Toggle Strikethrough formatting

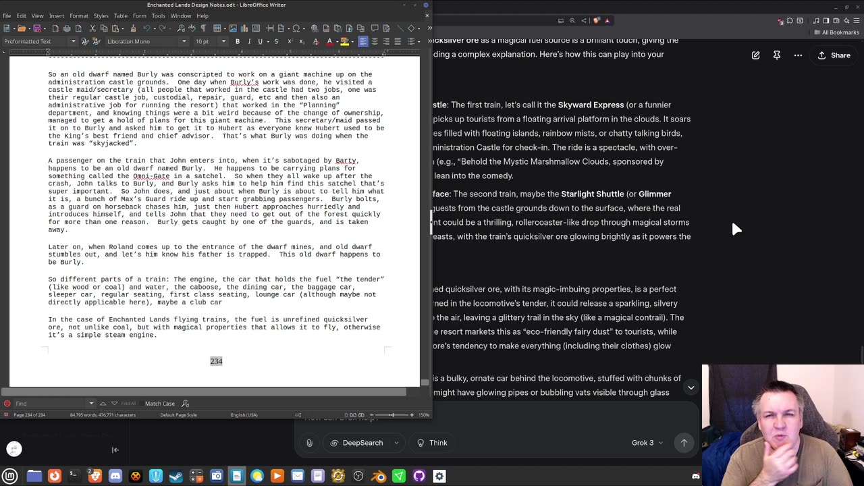click(x=276, y=41)
